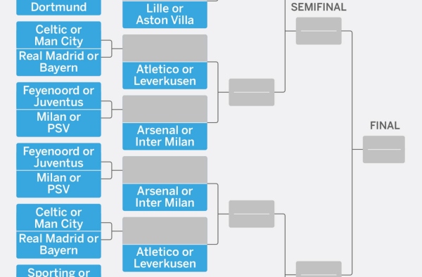
Task: Pick Real Madrid or Bayern box above Sporting
Action: point(58,245)
